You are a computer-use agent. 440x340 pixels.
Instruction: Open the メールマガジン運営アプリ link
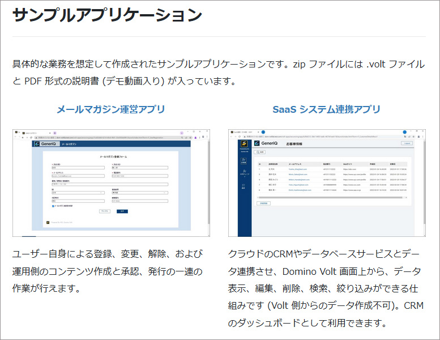[x=111, y=109]
